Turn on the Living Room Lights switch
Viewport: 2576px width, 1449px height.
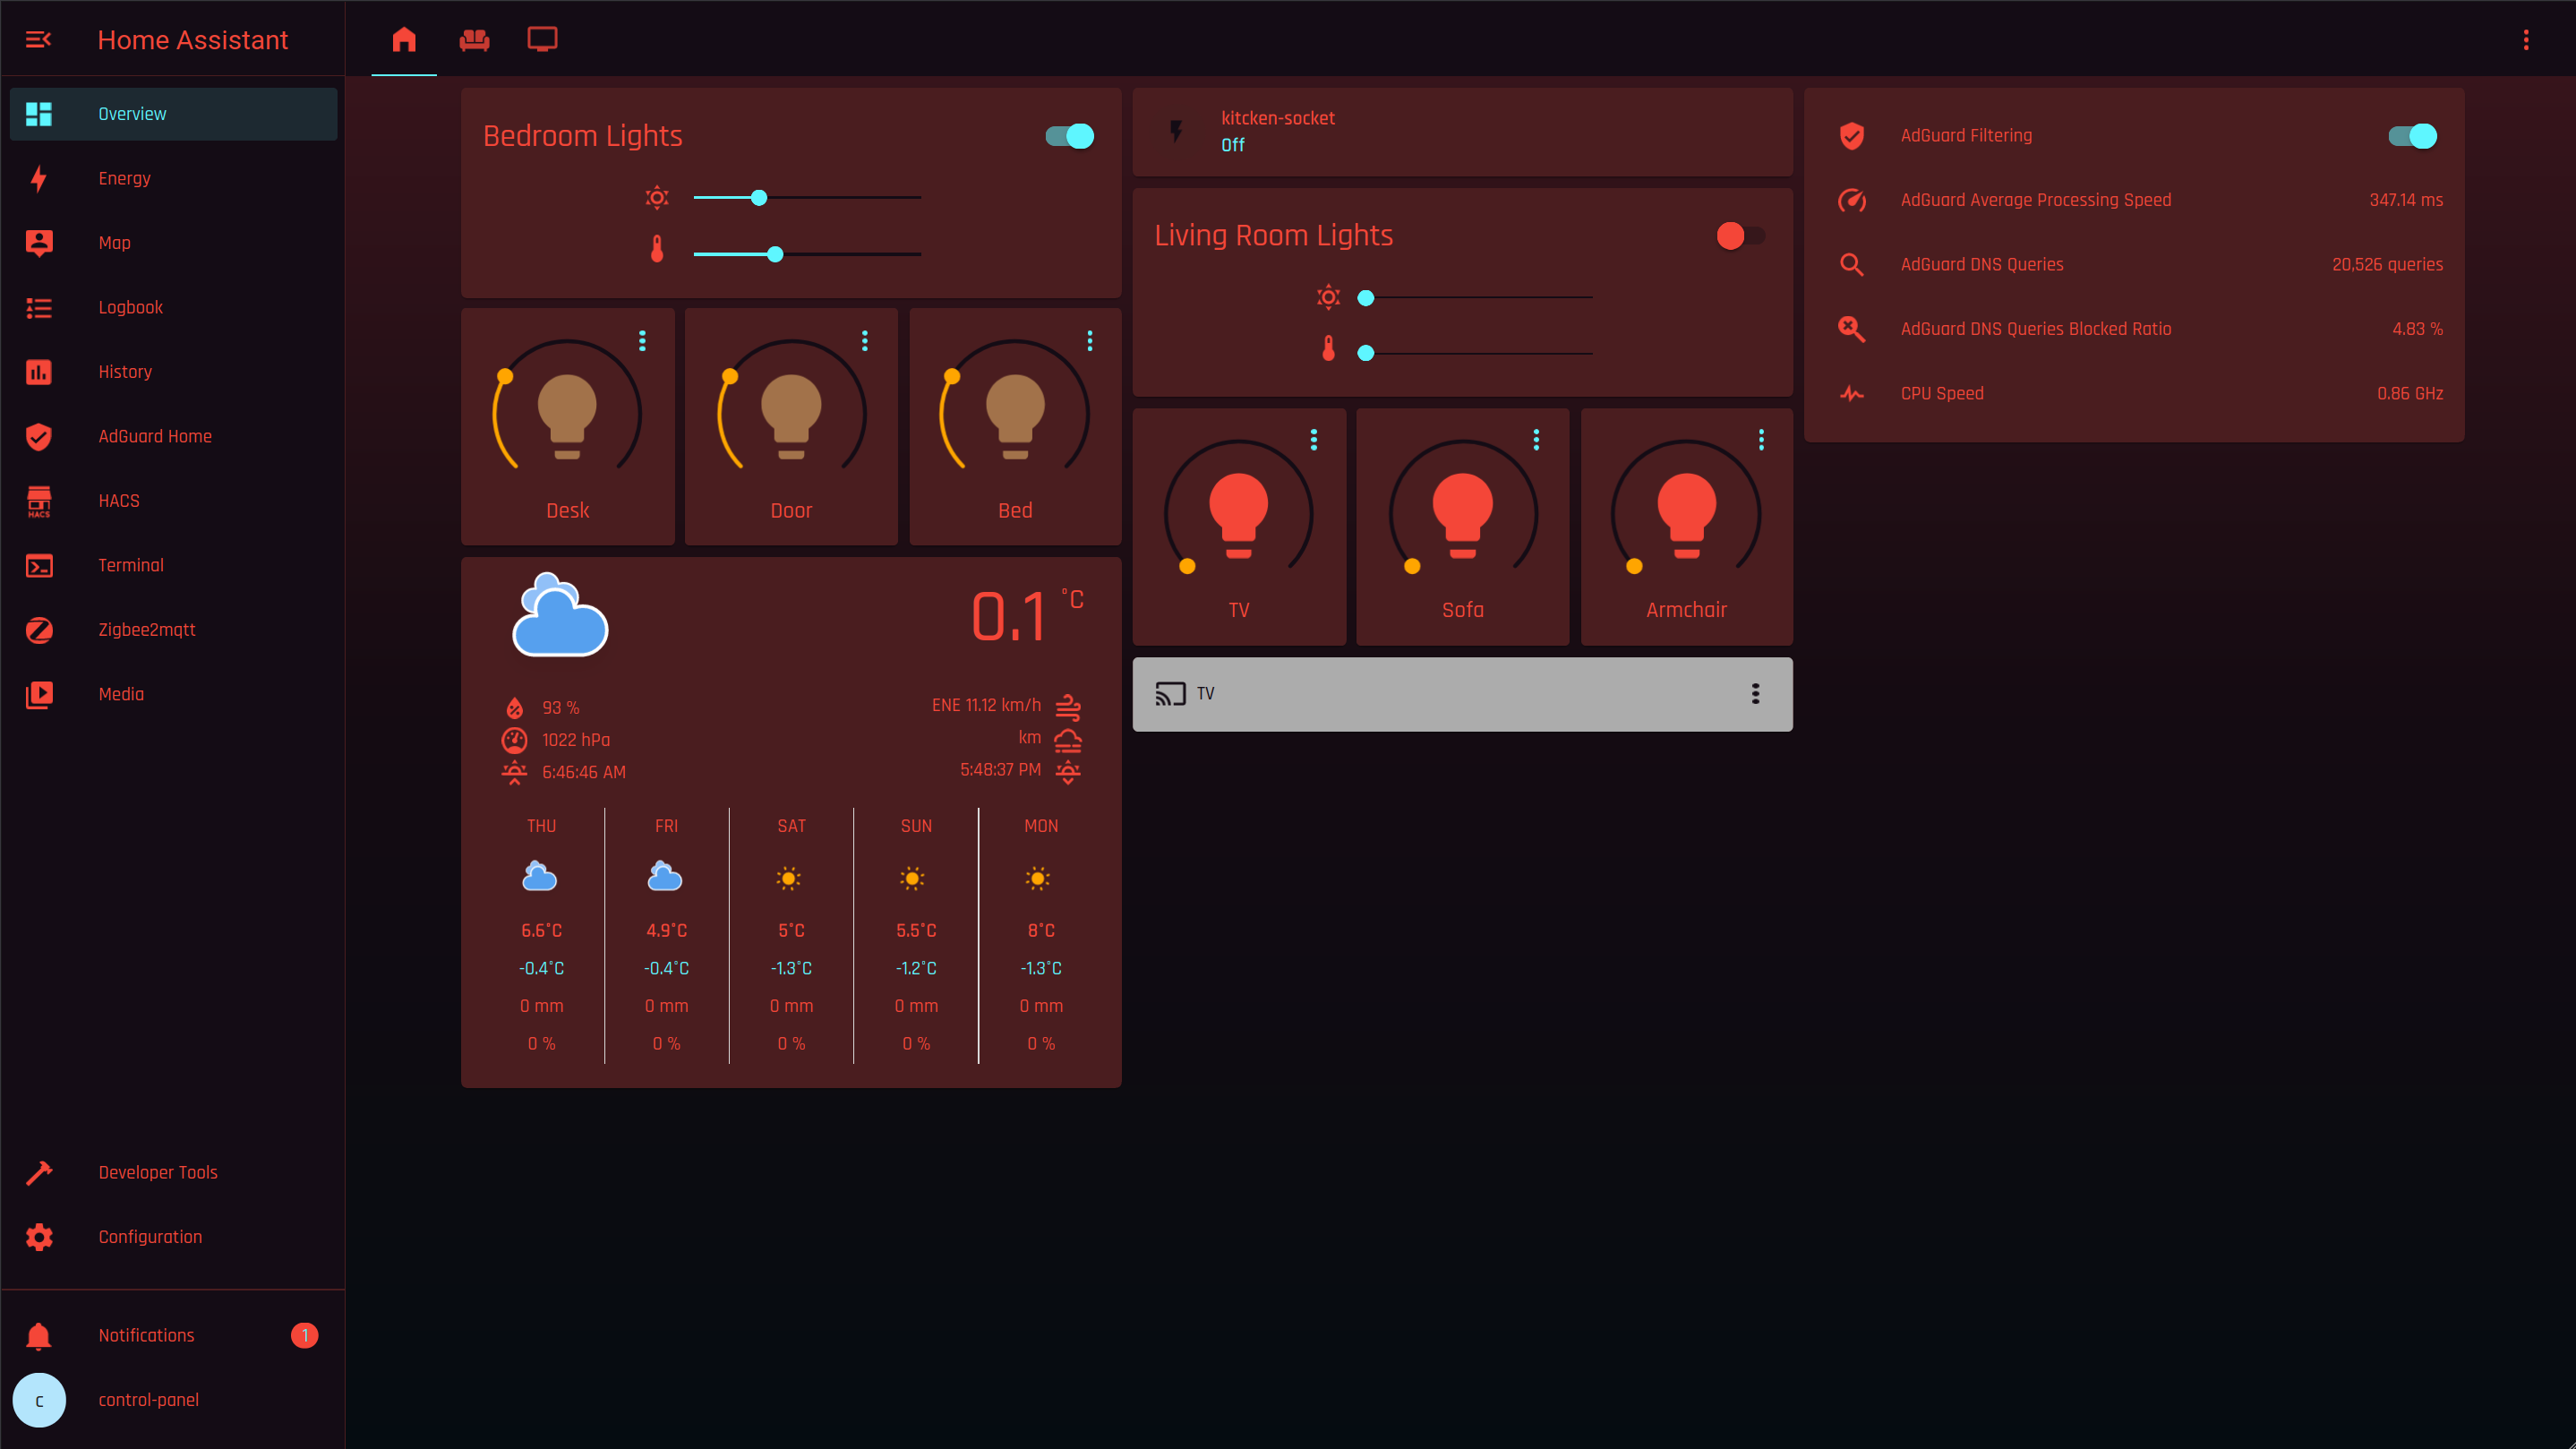click(x=1741, y=235)
